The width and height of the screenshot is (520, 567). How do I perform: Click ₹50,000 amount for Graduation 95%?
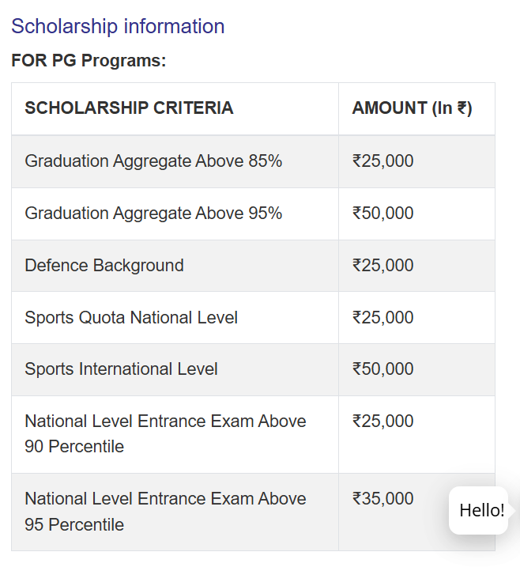383,214
